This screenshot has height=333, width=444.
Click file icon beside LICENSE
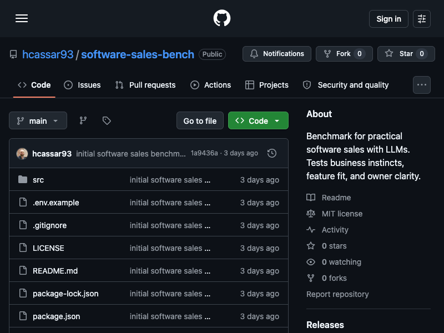pyautogui.click(x=23, y=248)
